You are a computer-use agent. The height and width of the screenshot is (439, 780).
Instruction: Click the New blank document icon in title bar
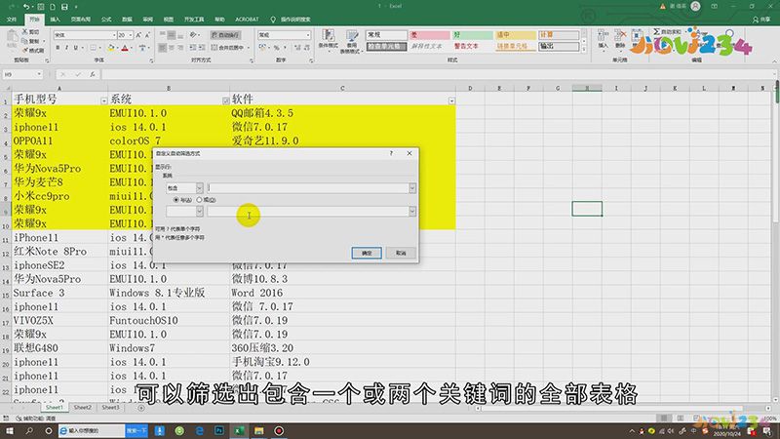click(53, 7)
